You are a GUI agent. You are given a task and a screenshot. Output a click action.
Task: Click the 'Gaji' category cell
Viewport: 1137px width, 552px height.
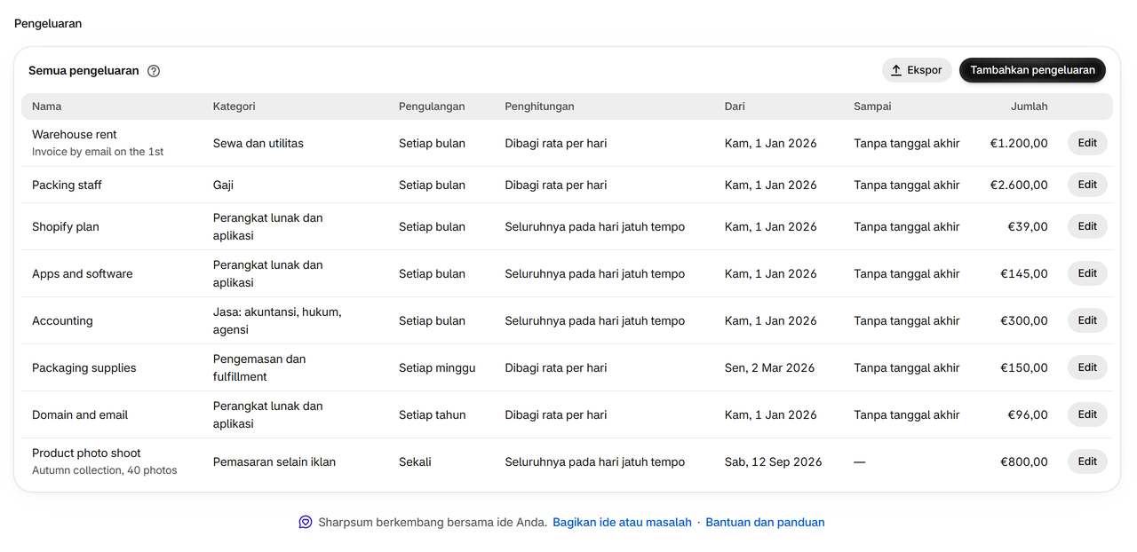(x=224, y=185)
